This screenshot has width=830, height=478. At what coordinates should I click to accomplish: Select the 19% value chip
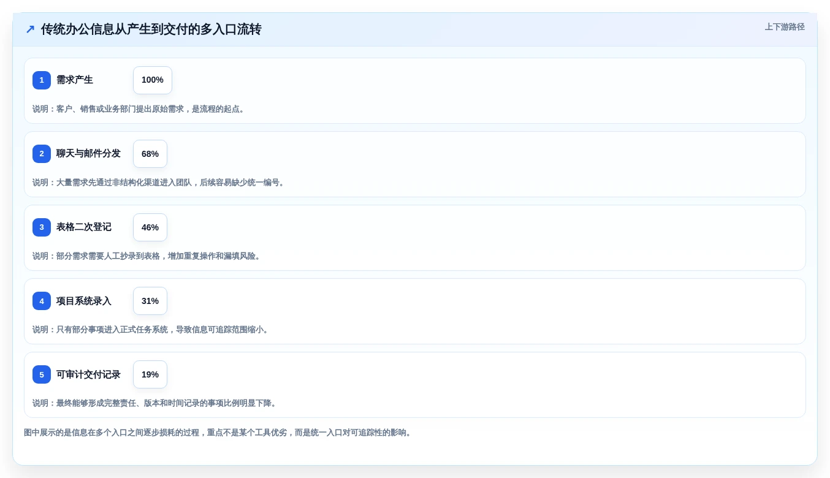150,374
